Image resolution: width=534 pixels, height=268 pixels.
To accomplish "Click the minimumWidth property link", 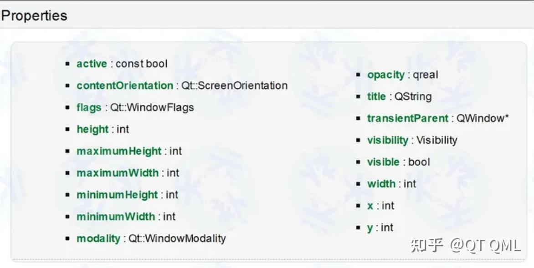I will click(116, 216).
